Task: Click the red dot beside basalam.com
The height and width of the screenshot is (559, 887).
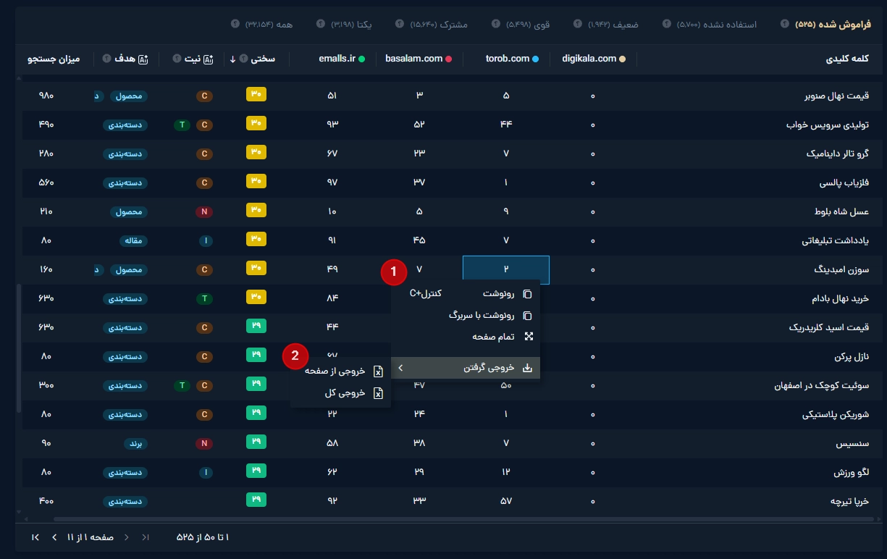Action: coord(448,59)
